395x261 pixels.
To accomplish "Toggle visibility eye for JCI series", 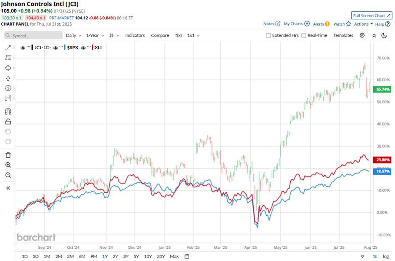I will coord(23,47).
